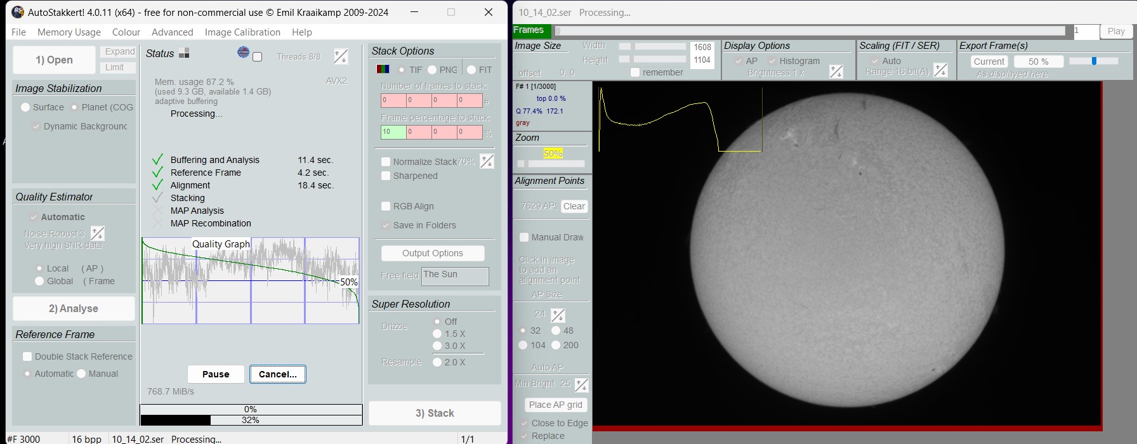Click the 3) Stack button
The image size is (1137, 444).
(x=435, y=413)
